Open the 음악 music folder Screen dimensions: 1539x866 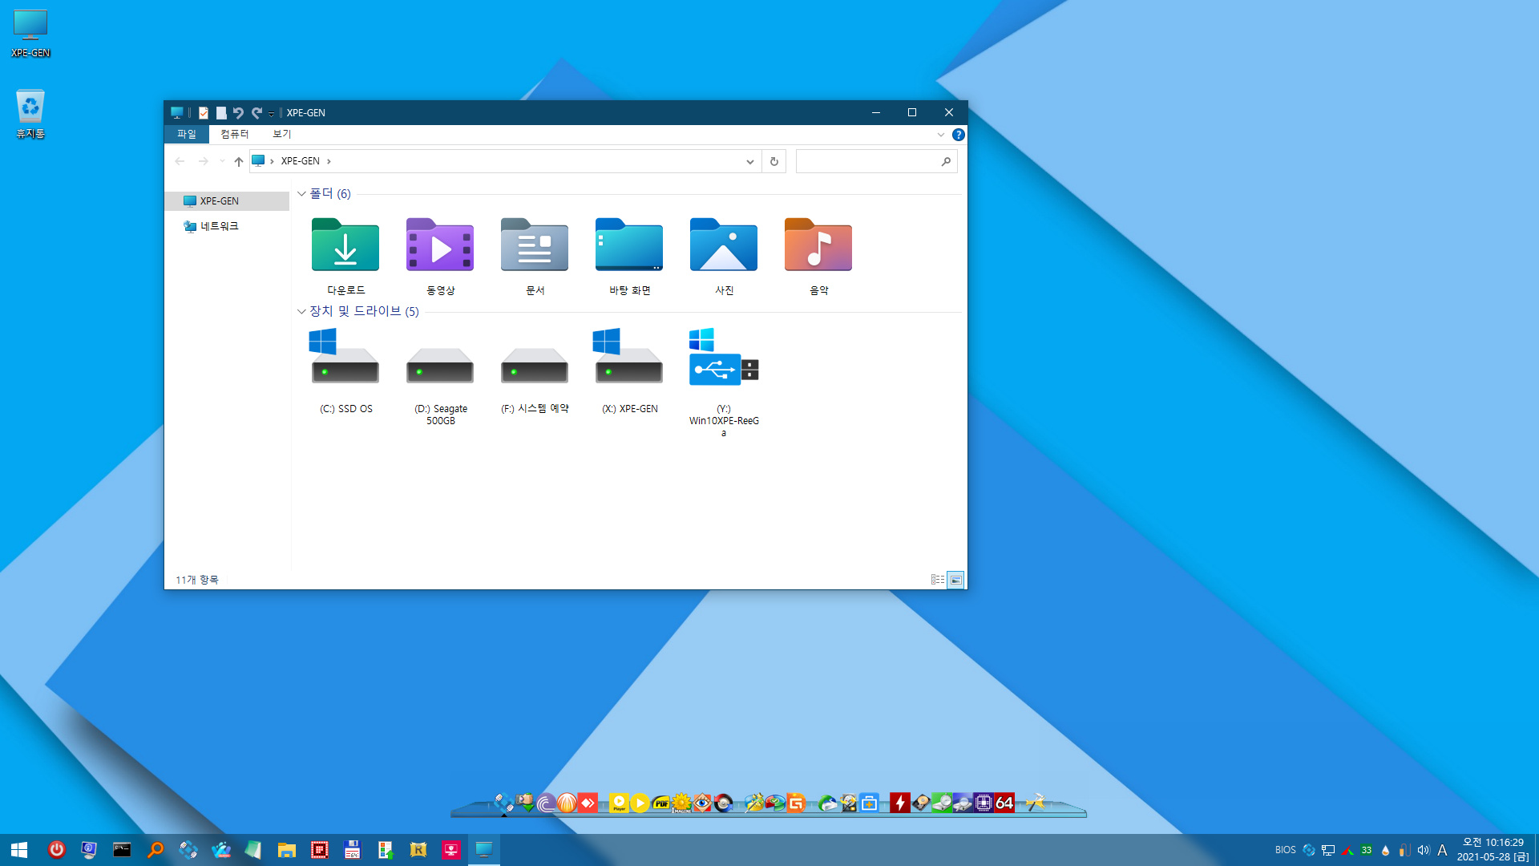(818, 255)
